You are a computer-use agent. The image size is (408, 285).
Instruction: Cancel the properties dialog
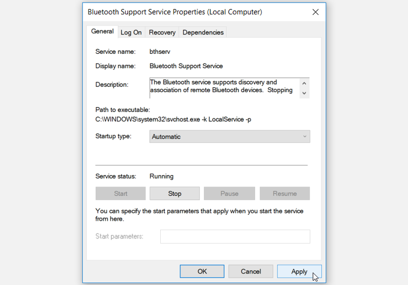point(251,271)
